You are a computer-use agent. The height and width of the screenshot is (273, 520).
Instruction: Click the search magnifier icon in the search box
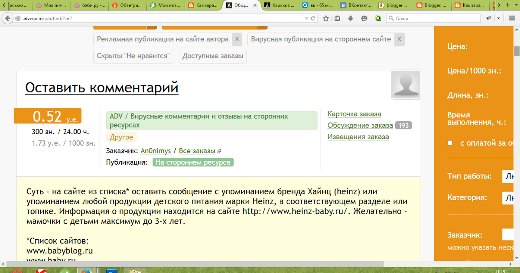tap(390, 19)
